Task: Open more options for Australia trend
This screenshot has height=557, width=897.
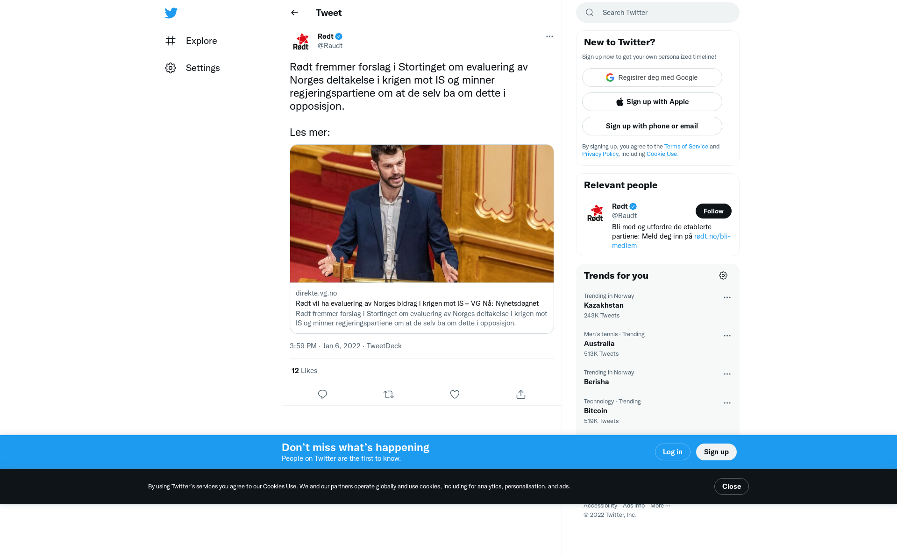Action: coord(727,336)
